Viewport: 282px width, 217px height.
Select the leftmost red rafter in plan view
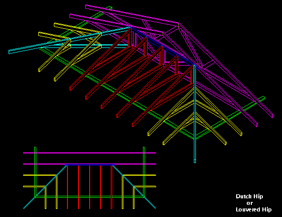(67, 187)
